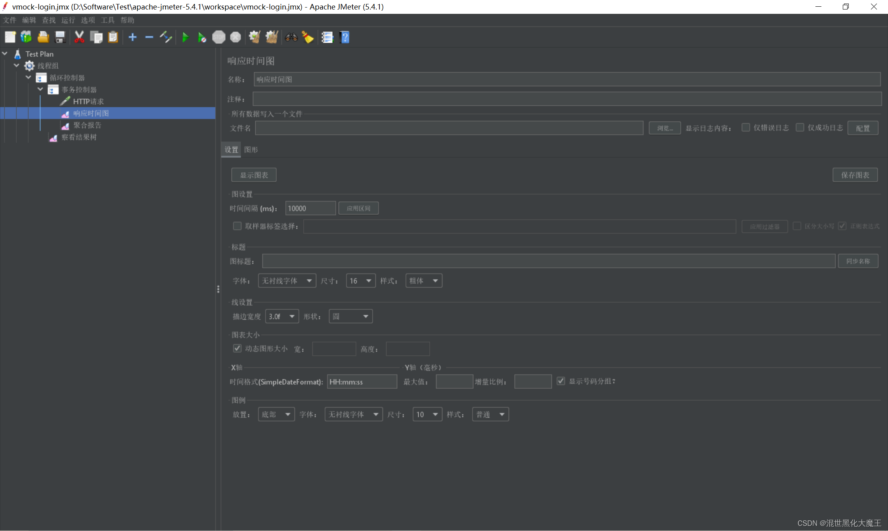Start the test with green play icon
This screenshot has height=531, width=888.
185,37
